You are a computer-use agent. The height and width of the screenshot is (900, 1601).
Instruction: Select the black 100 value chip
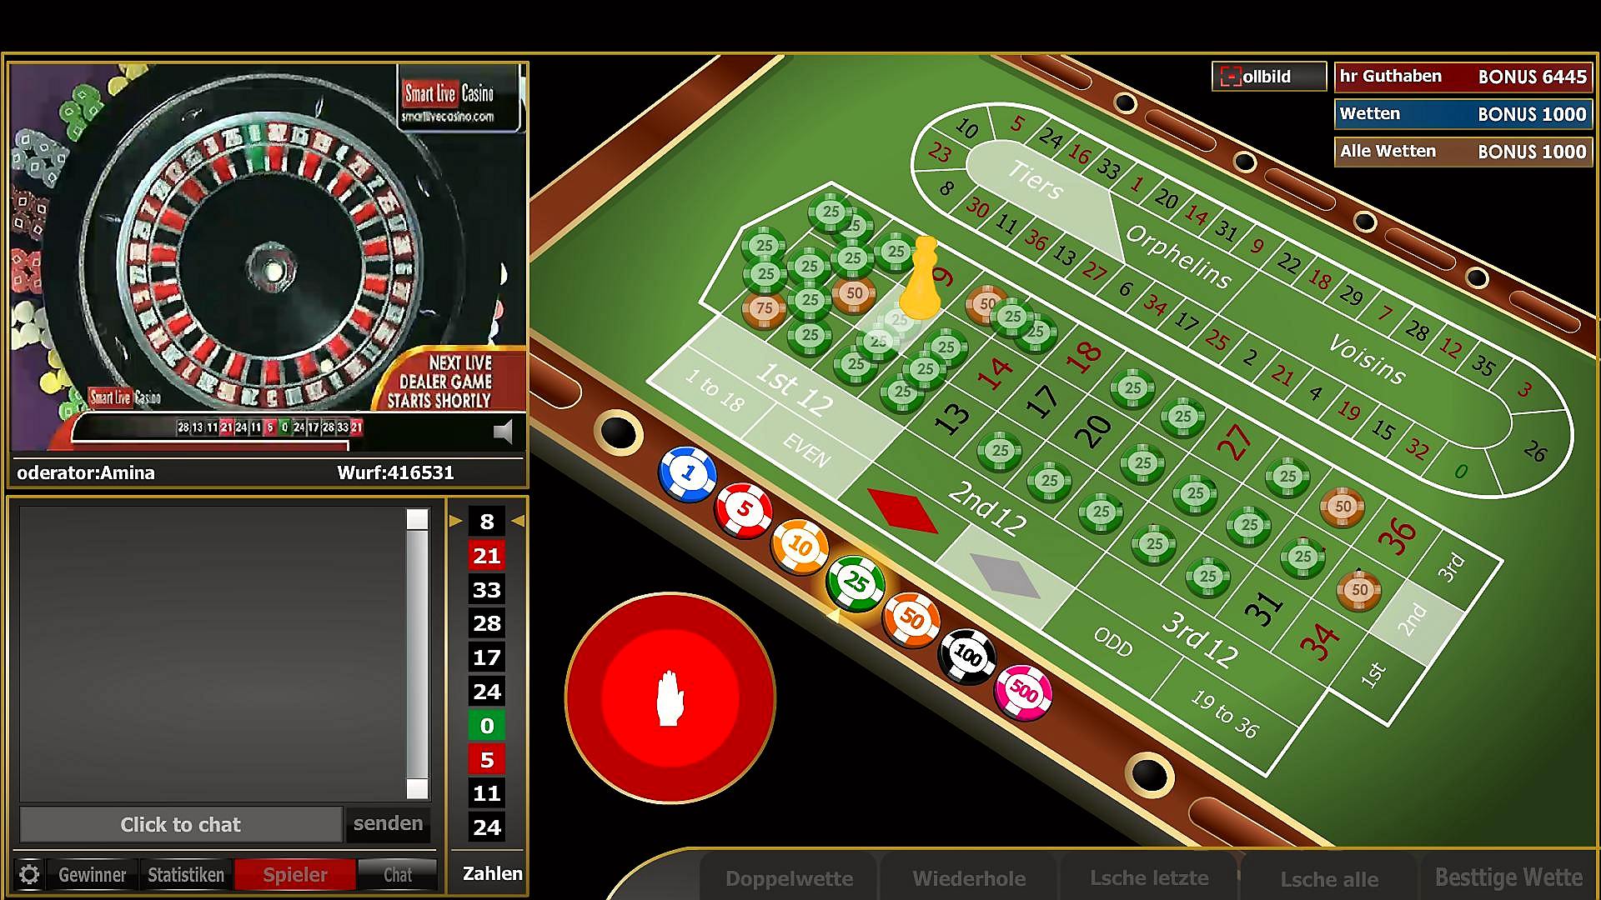(x=967, y=656)
